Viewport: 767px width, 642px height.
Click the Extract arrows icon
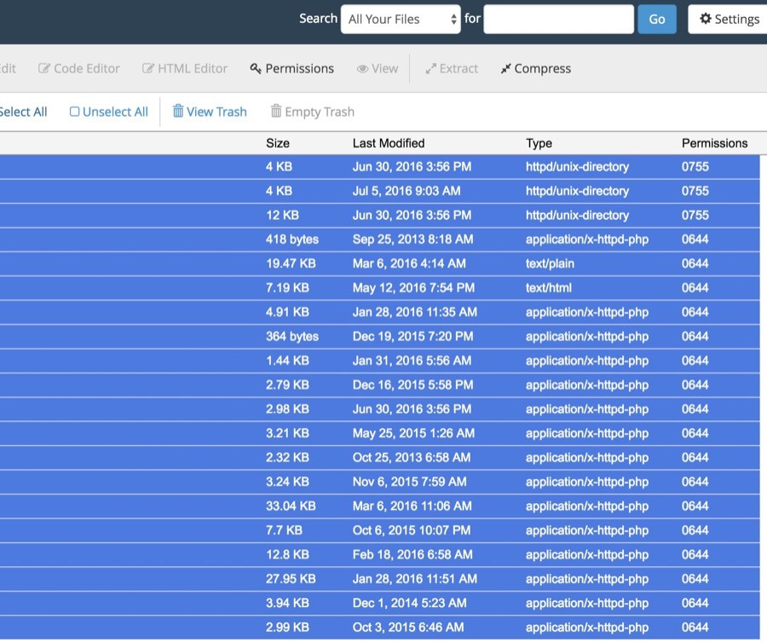(x=430, y=69)
